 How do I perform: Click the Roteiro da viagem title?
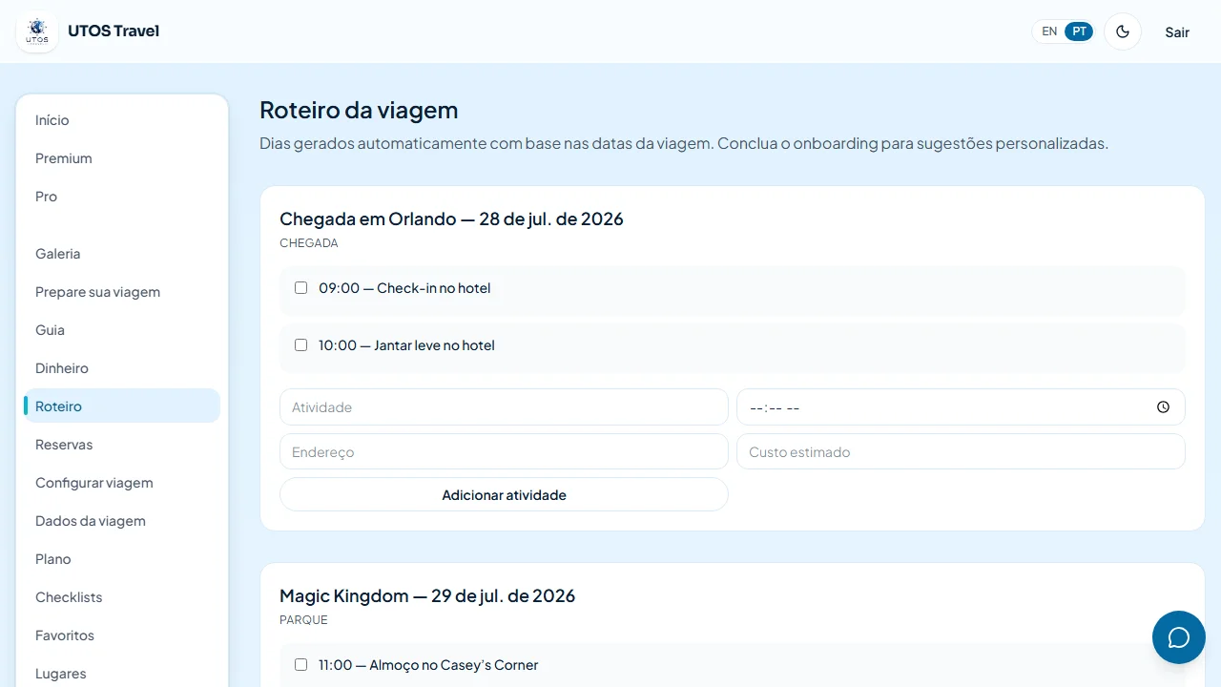pos(359,110)
